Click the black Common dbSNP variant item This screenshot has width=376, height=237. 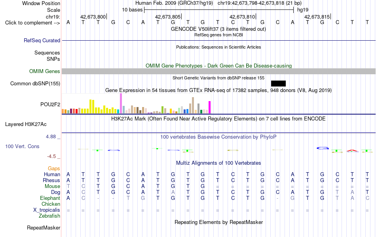pyautogui.click(x=278, y=84)
